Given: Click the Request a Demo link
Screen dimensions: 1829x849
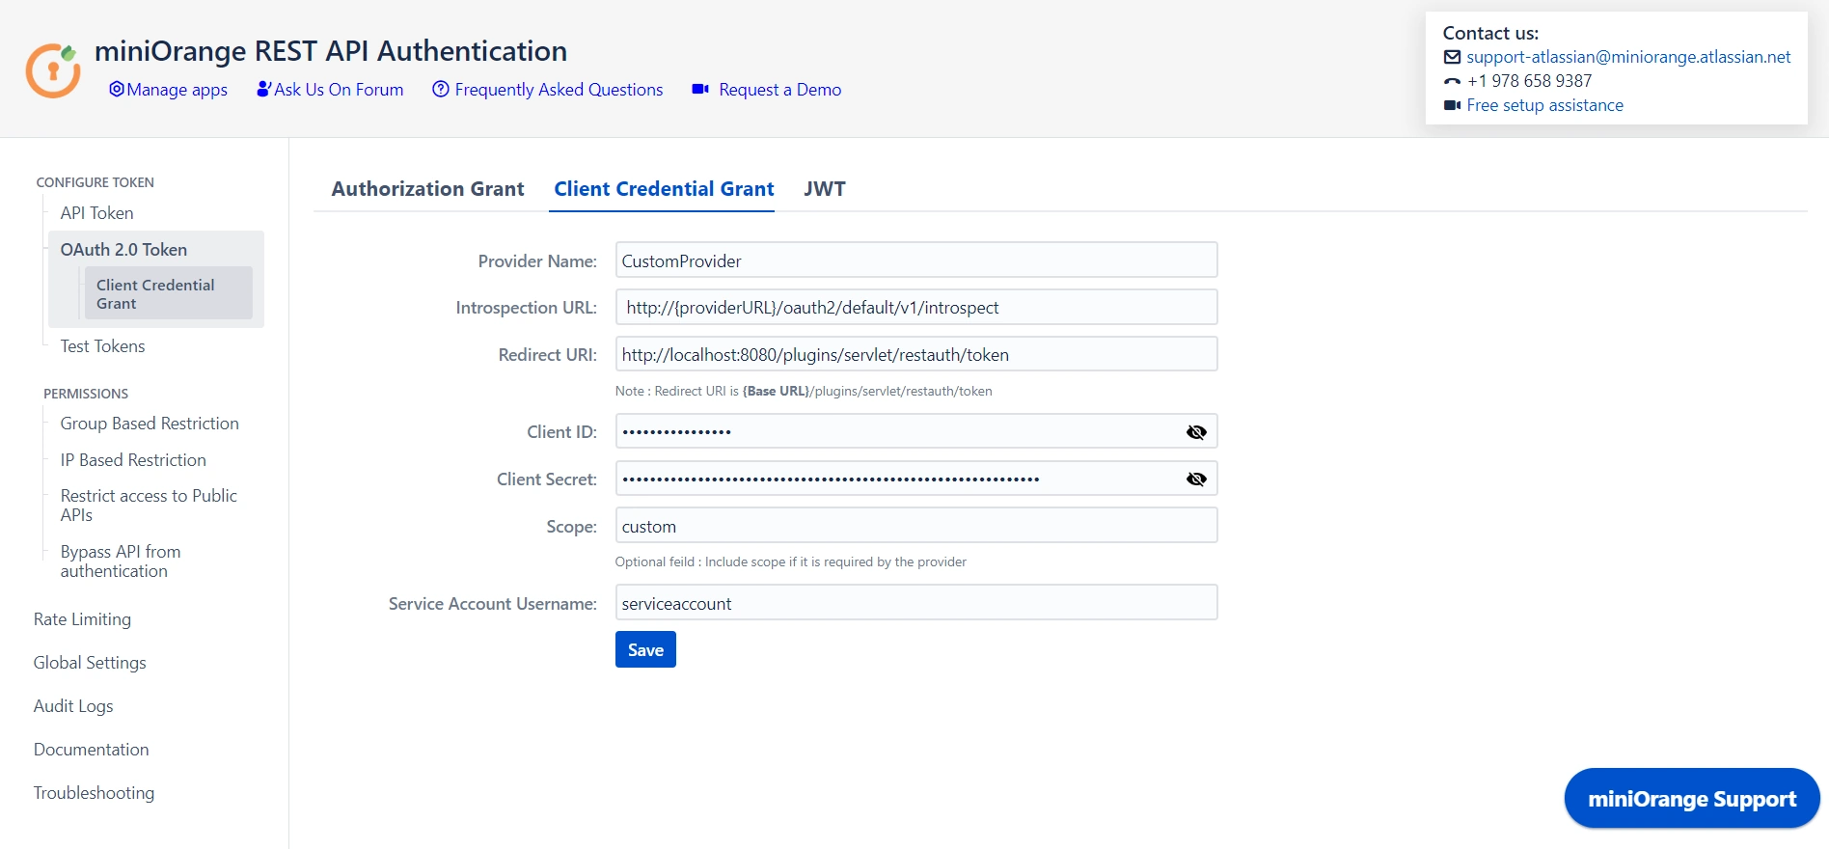Looking at the screenshot, I should coord(779,90).
